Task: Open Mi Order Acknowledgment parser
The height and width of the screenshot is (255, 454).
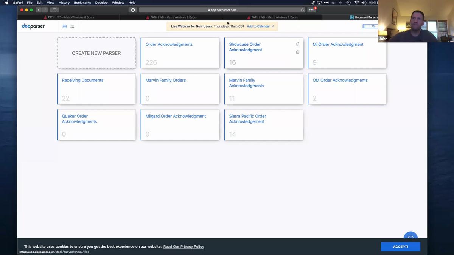Action: 338,44
